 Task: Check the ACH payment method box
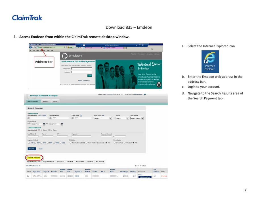[29, 143]
